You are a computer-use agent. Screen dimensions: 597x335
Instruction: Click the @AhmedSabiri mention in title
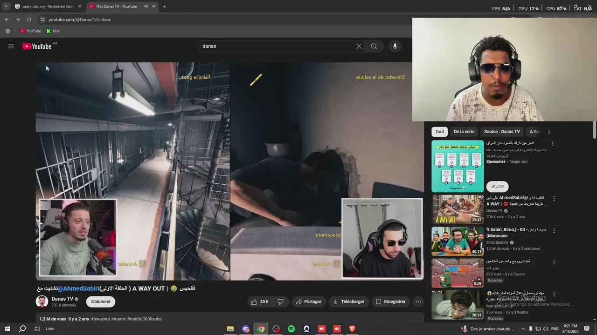[78, 288]
